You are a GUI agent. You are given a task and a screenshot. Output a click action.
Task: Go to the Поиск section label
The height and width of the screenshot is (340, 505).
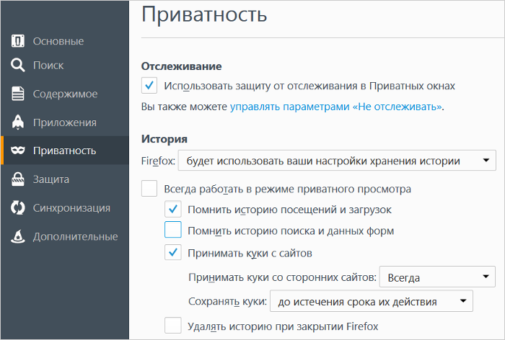[x=48, y=66]
